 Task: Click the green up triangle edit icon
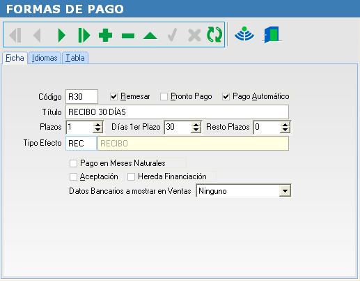[x=150, y=36]
